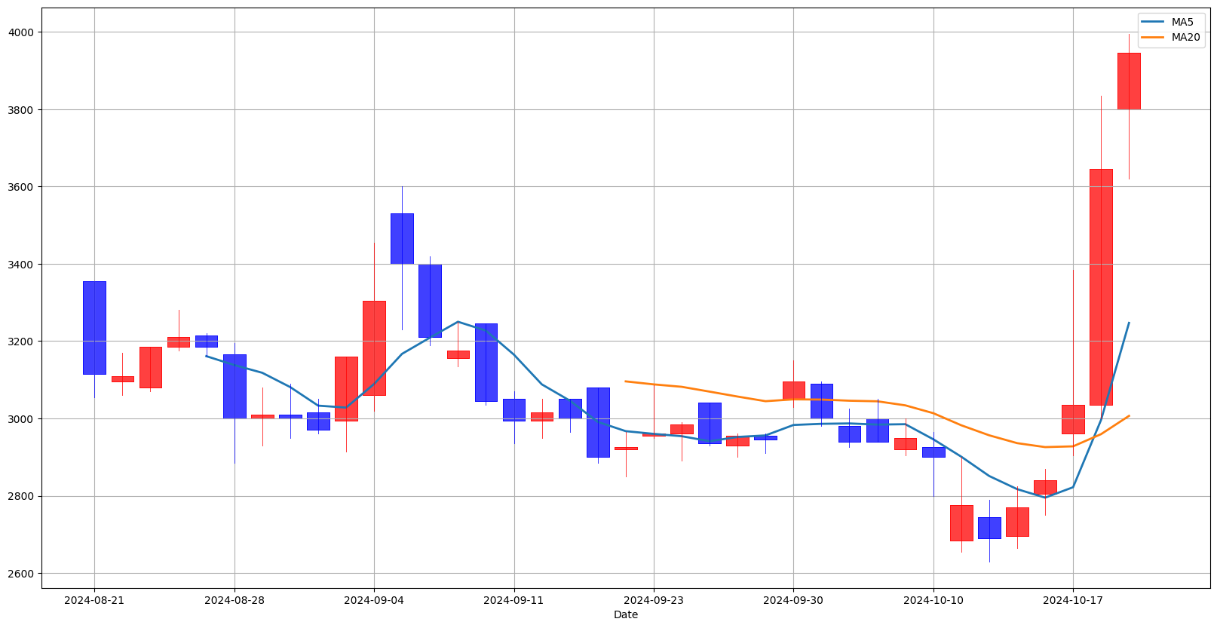The image size is (1217, 628).
Task: Select the red candle on 2024-09-30
Action: coord(793,391)
